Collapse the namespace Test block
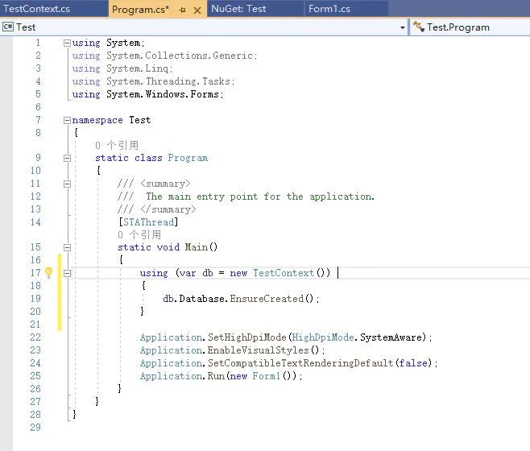This screenshot has width=530, height=451. click(67, 120)
